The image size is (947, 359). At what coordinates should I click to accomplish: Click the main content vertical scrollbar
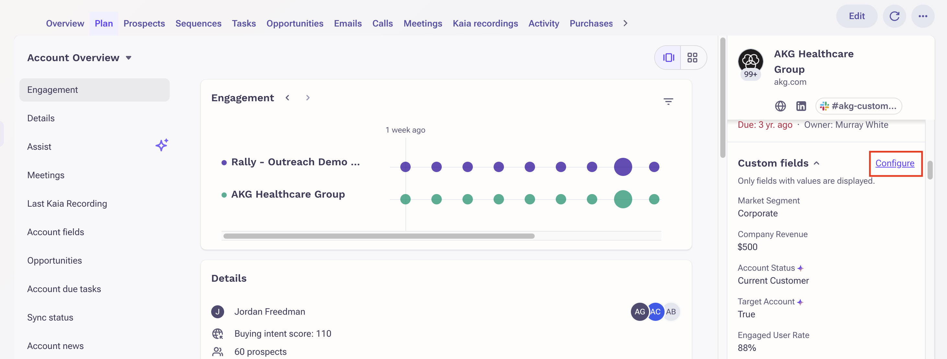(x=722, y=97)
